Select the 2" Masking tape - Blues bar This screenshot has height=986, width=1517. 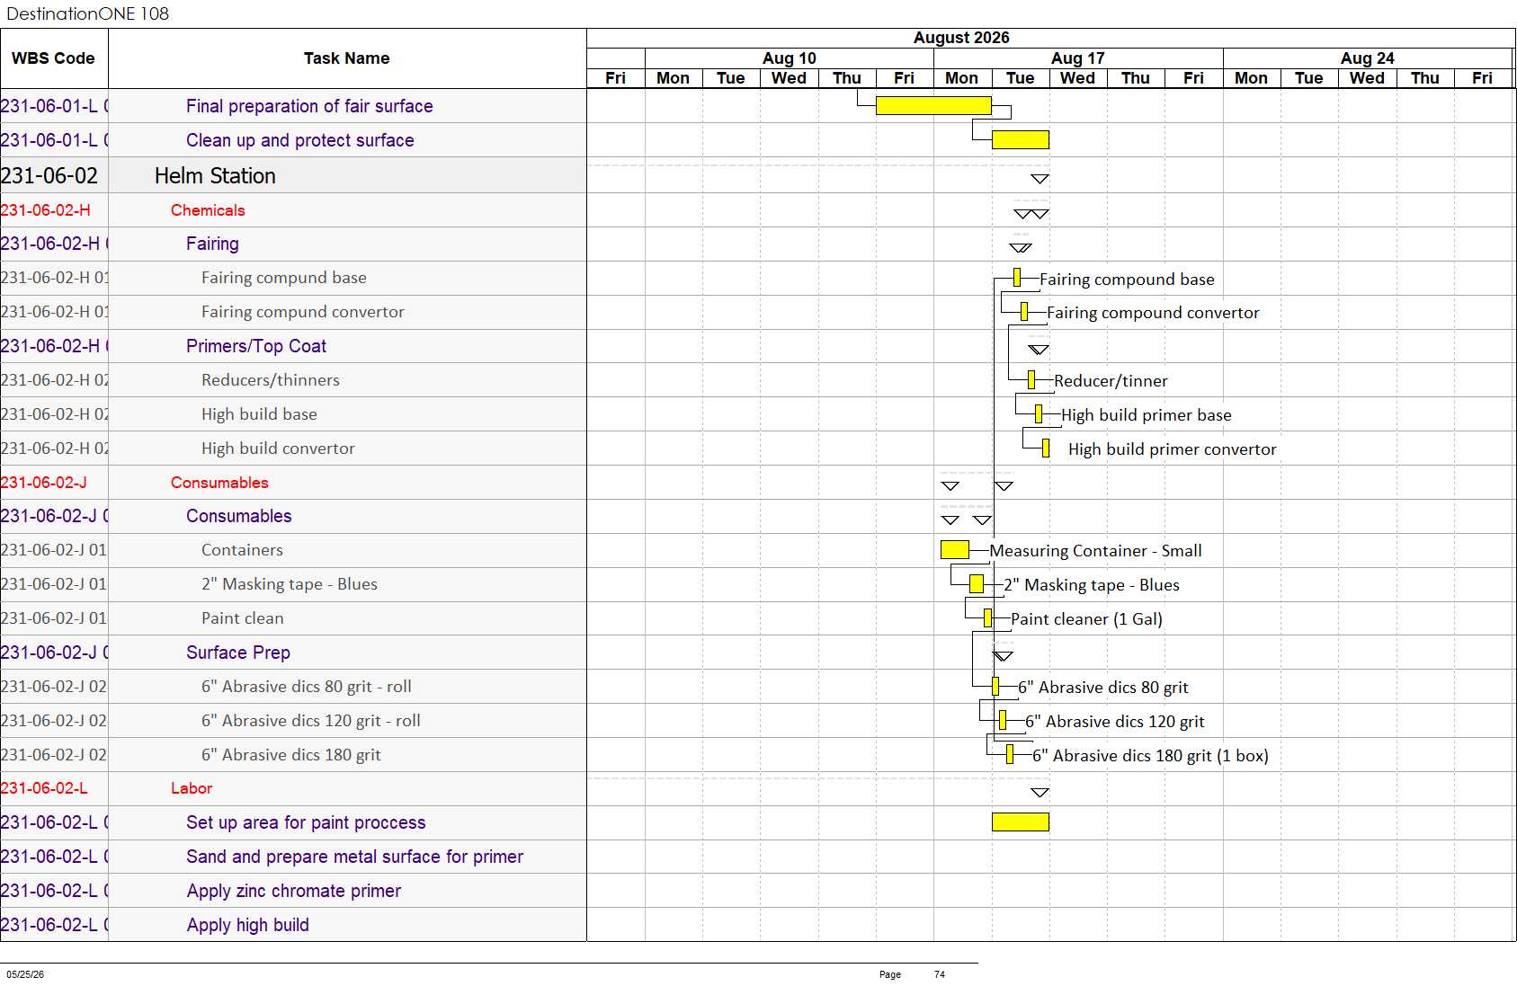coord(977,583)
